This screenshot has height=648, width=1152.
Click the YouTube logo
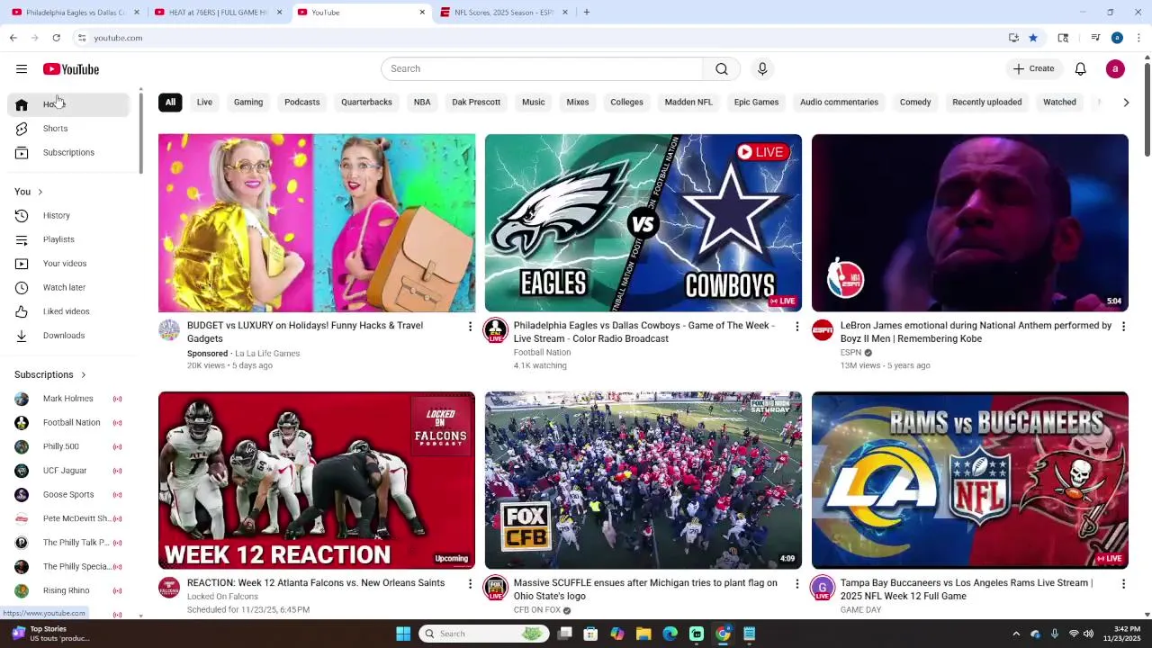[70, 69]
